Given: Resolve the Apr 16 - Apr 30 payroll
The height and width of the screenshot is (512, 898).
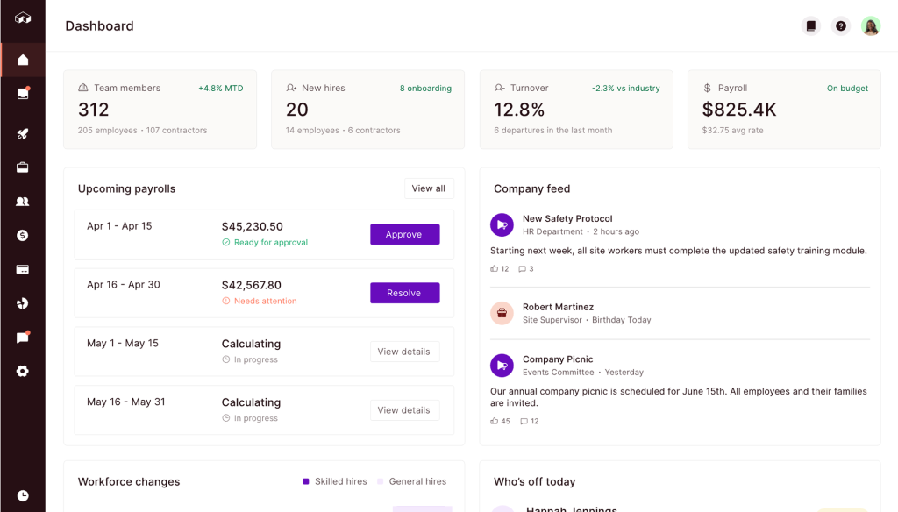Looking at the screenshot, I should click(404, 293).
